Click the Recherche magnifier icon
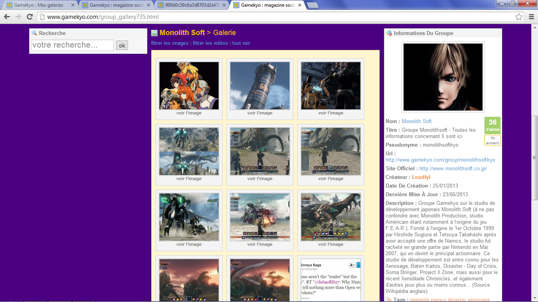This screenshot has width=538, height=302. (34, 33)
